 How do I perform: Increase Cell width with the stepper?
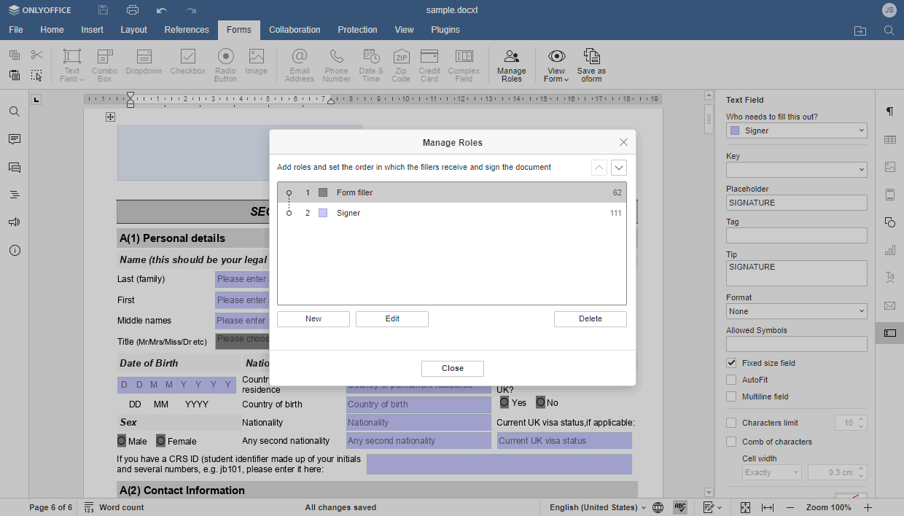pyautogui.click(x=861, y=469)
